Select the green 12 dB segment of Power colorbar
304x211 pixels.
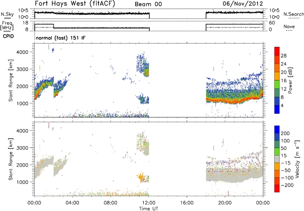coord(277,85)
